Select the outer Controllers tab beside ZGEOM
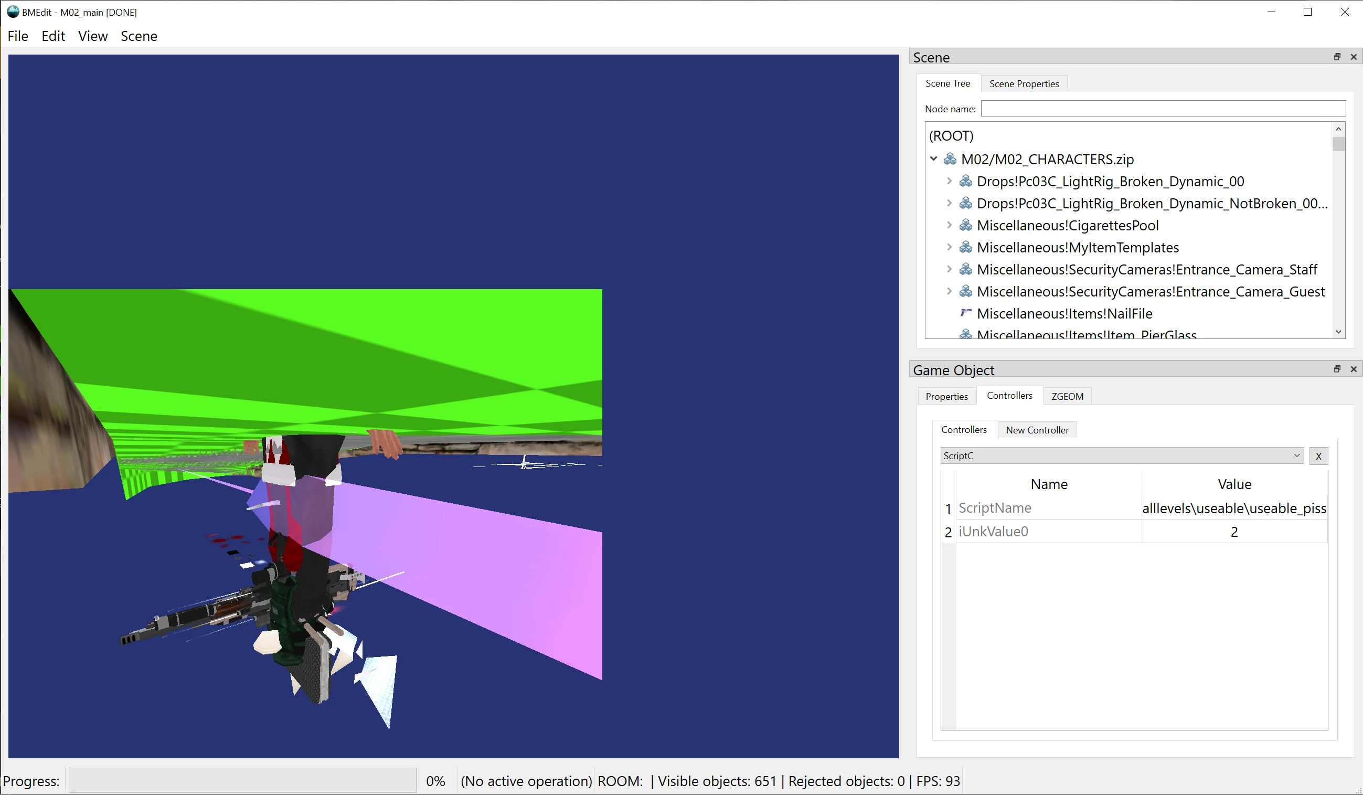Image resolution: width=1363 pixels, height=795 pixels. click(1009, 395)
